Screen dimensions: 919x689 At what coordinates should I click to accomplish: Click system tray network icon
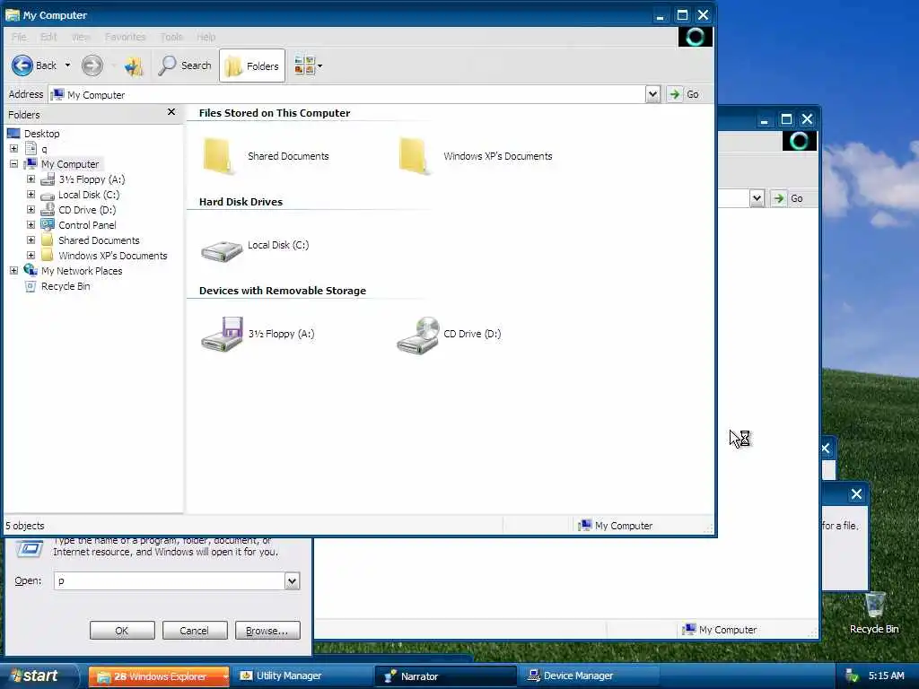(x=852, y=676)
